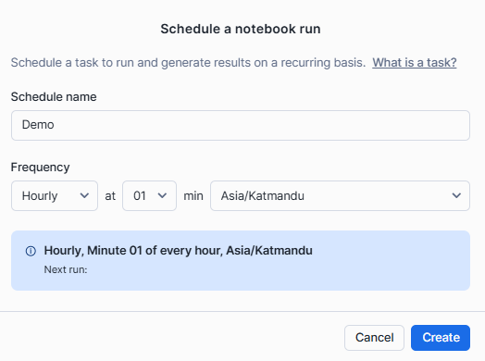Image resolution: width=485 pixels, height=361 pixels.
Task: Open the 01 minute dropdown
Action: [149, 196]
